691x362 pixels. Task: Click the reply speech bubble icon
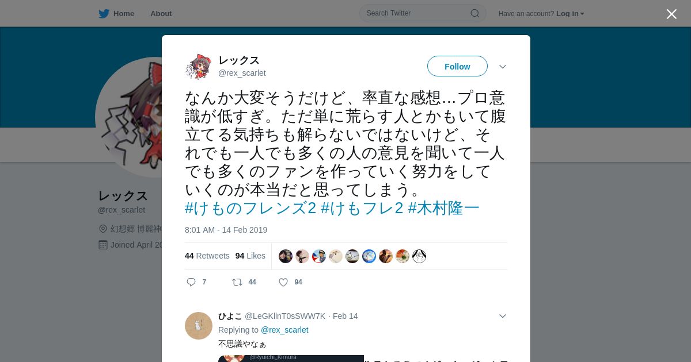click(x=191, y=282)
